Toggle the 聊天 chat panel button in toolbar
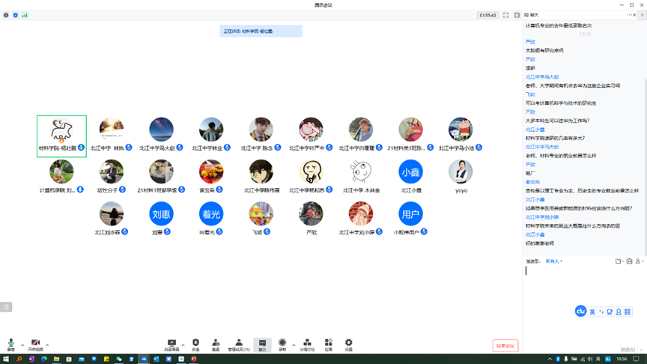 tap(262, 344)
